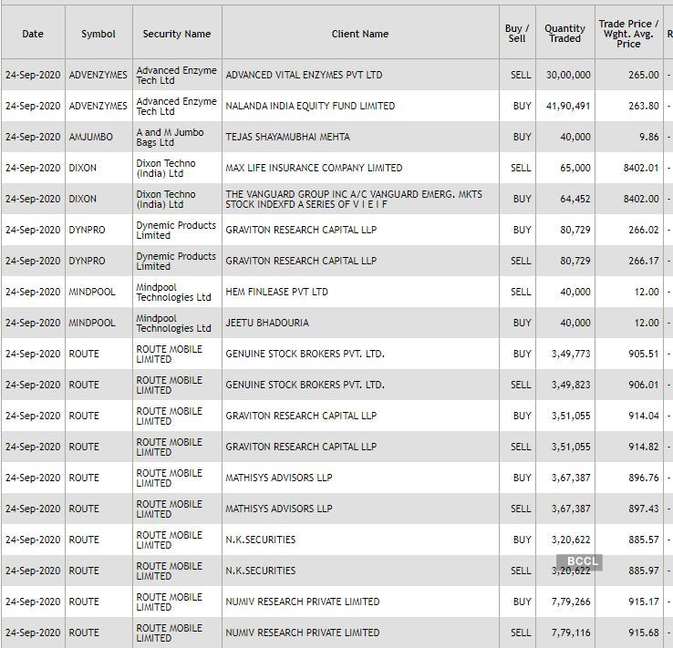Click the 8402.01 trade price value
Viewport: 673px width, 648px height.
641,168
